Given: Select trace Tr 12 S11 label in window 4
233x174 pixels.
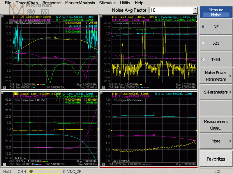Looking at the screenshot, I should click(x=130, y=97).
